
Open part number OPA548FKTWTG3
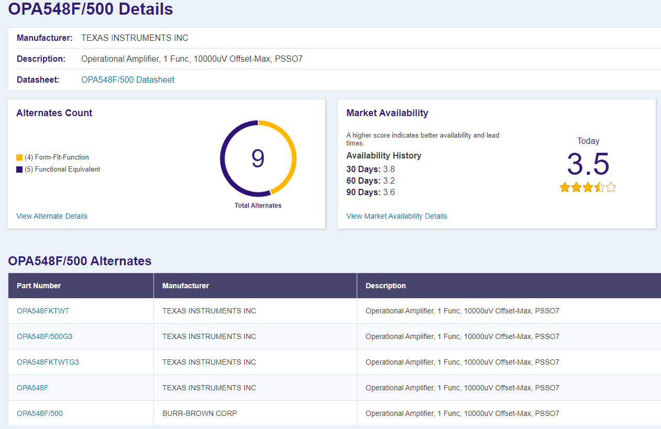(48, 362)
